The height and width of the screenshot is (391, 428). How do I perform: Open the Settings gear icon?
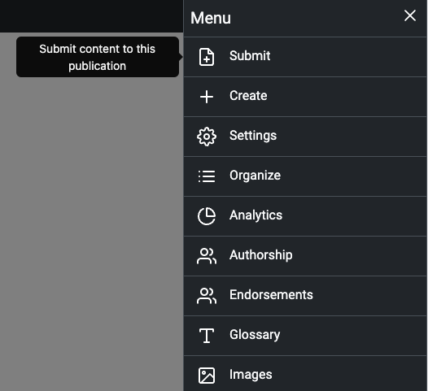(207, 137)
